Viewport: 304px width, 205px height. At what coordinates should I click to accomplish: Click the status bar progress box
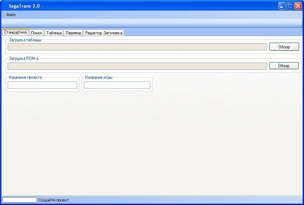pyautogui.click(x=19, y=200)
